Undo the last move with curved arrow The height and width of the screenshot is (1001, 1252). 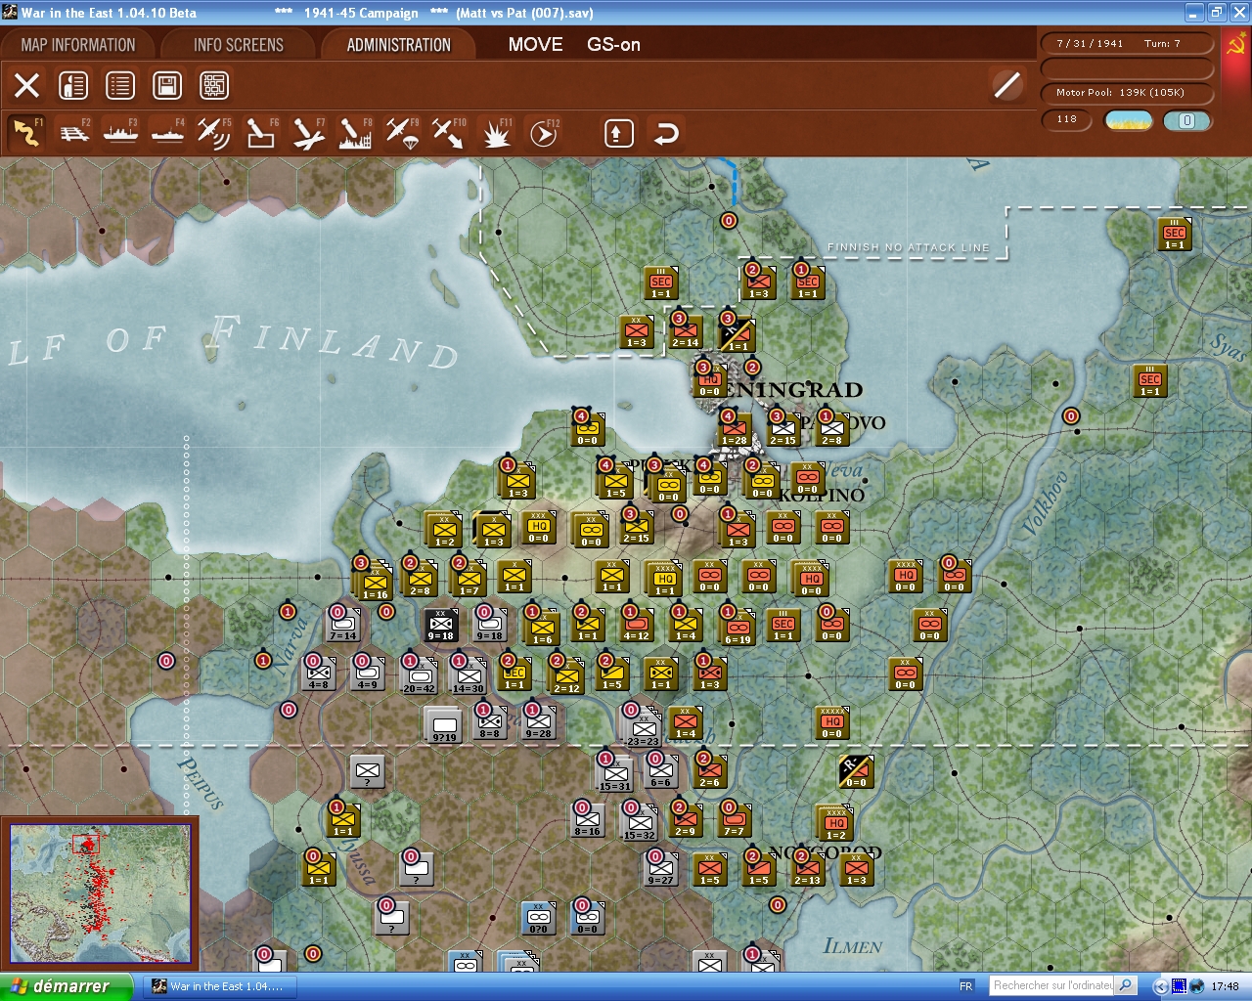coord(666,133)
